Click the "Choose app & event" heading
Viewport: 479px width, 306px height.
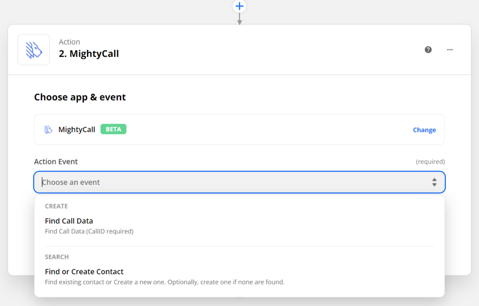coord(80,97)
